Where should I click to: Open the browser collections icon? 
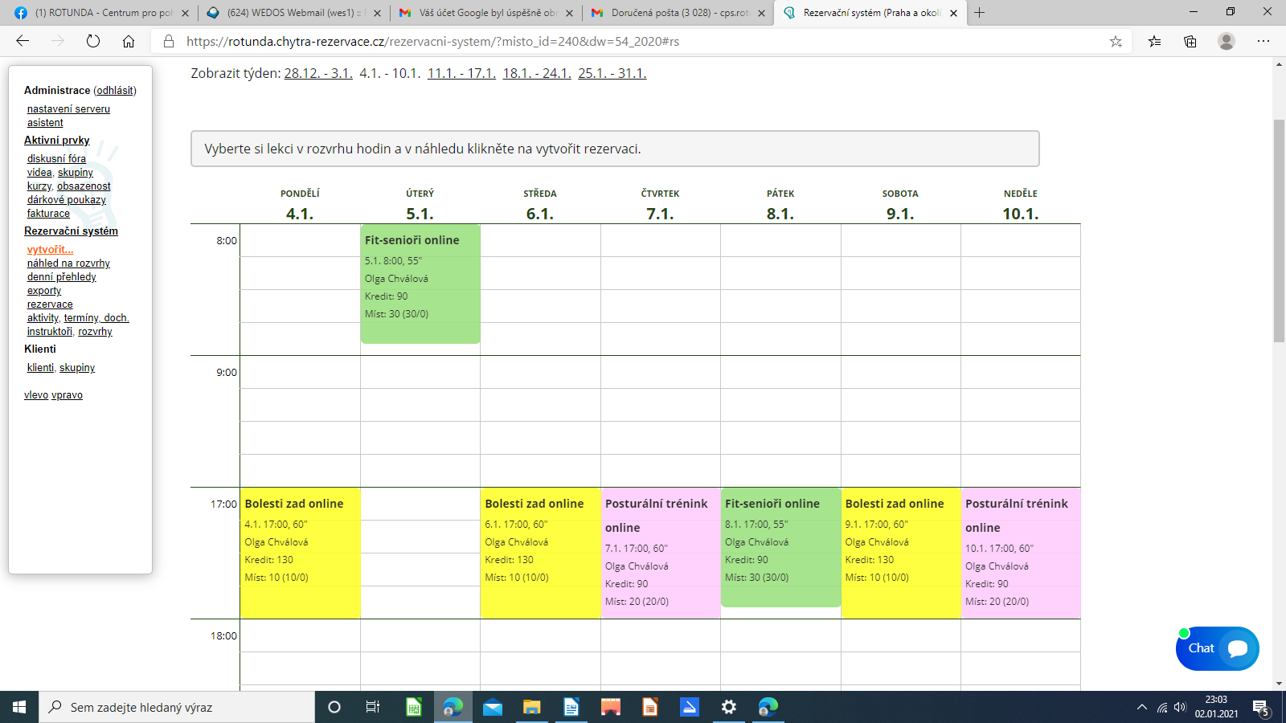click(1190, 41)
